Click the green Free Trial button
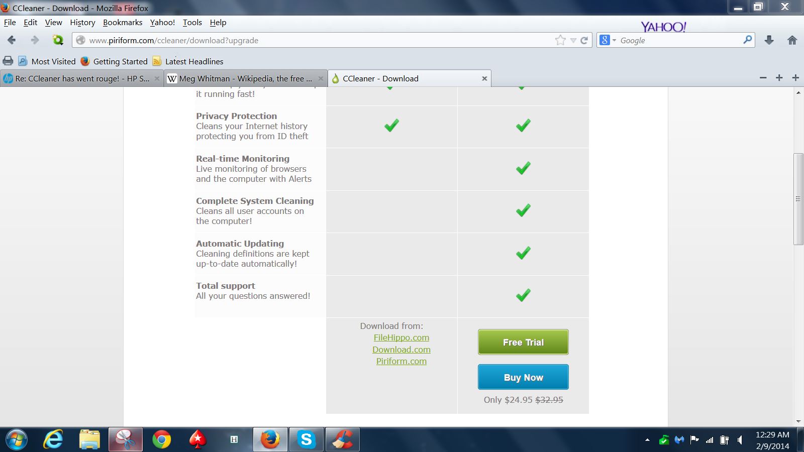 (x=523, y=342)
